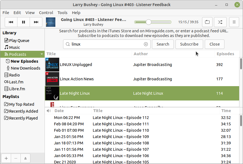The width and height of the screenshot is (243, 164).
Task: Click the Jan 25 01:56 PM date cell
Action: tap(68, 137)
